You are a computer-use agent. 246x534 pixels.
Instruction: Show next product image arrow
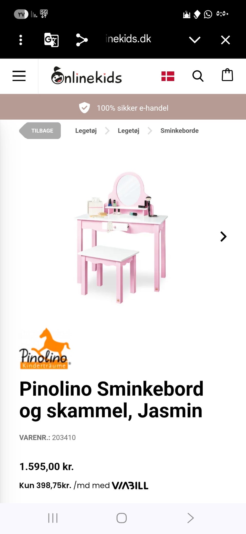click(223, 236)
